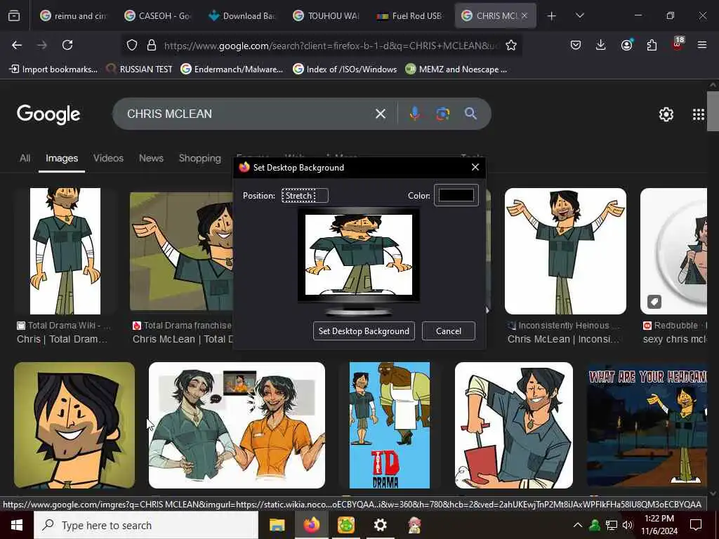Close Set Desktop Background dialog with X

(475, 167)
